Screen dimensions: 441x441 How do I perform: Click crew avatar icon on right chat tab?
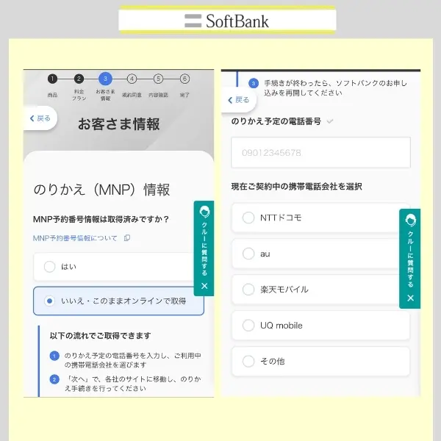[410, 220]
